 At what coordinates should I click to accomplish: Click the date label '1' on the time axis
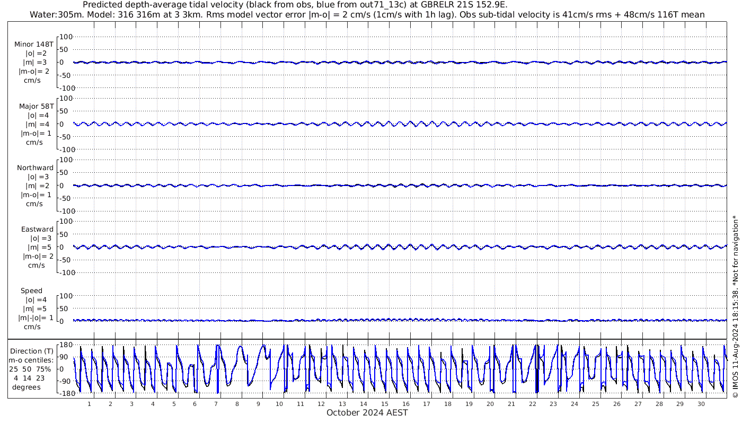click(90, 404)
